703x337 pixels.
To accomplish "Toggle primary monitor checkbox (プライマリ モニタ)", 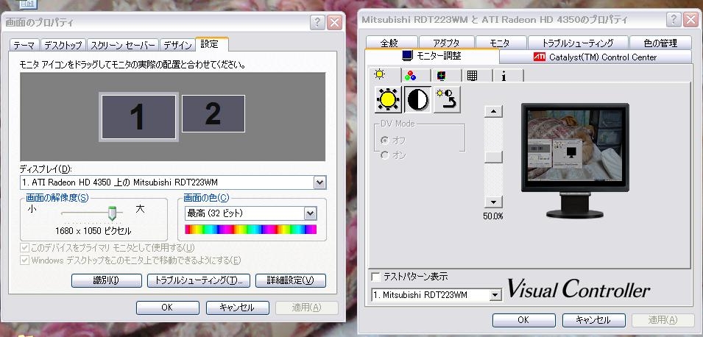I will tap(24, 248).
